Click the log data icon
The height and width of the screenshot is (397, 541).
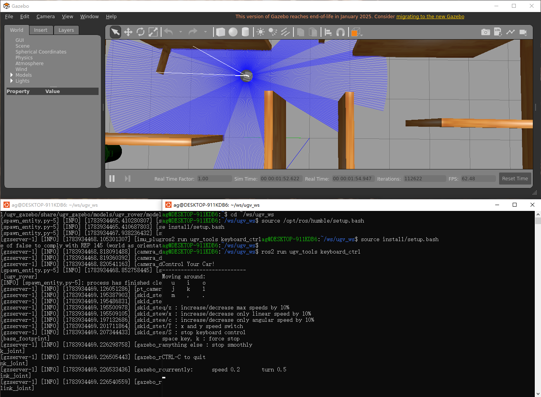coord(498,32)
